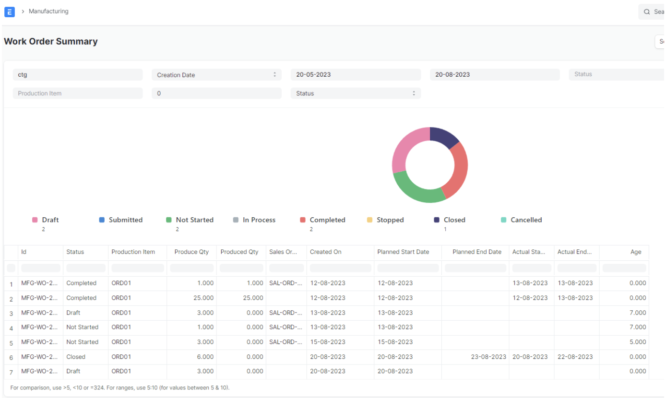Open Manufacturing breadcrumb link
666x398 pixels.
click(48, 12)
